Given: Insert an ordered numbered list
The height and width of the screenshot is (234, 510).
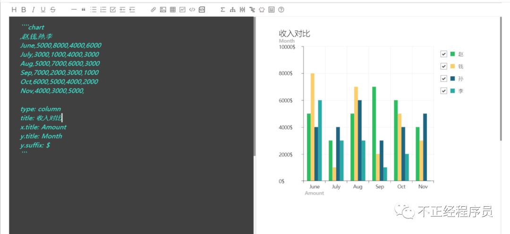Looking at the screenshot, I should (x=103, y=10).
